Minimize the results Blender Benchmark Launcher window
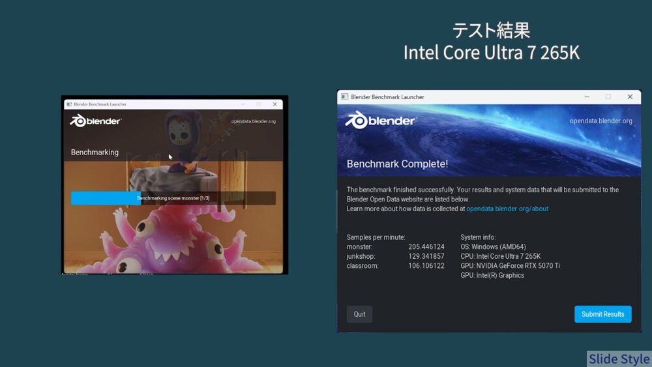This screenshot has width=652, height=367. pyautogui.click(x=587, y=97)
